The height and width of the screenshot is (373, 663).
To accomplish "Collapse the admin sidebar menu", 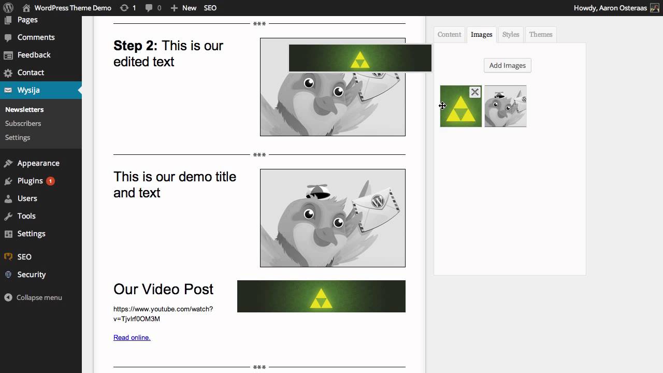I will pyautogui.click(x=33, y=297).
